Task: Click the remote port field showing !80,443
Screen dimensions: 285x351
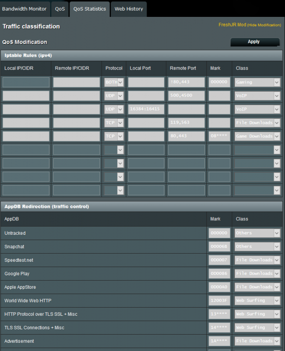Action: (186, 82)
